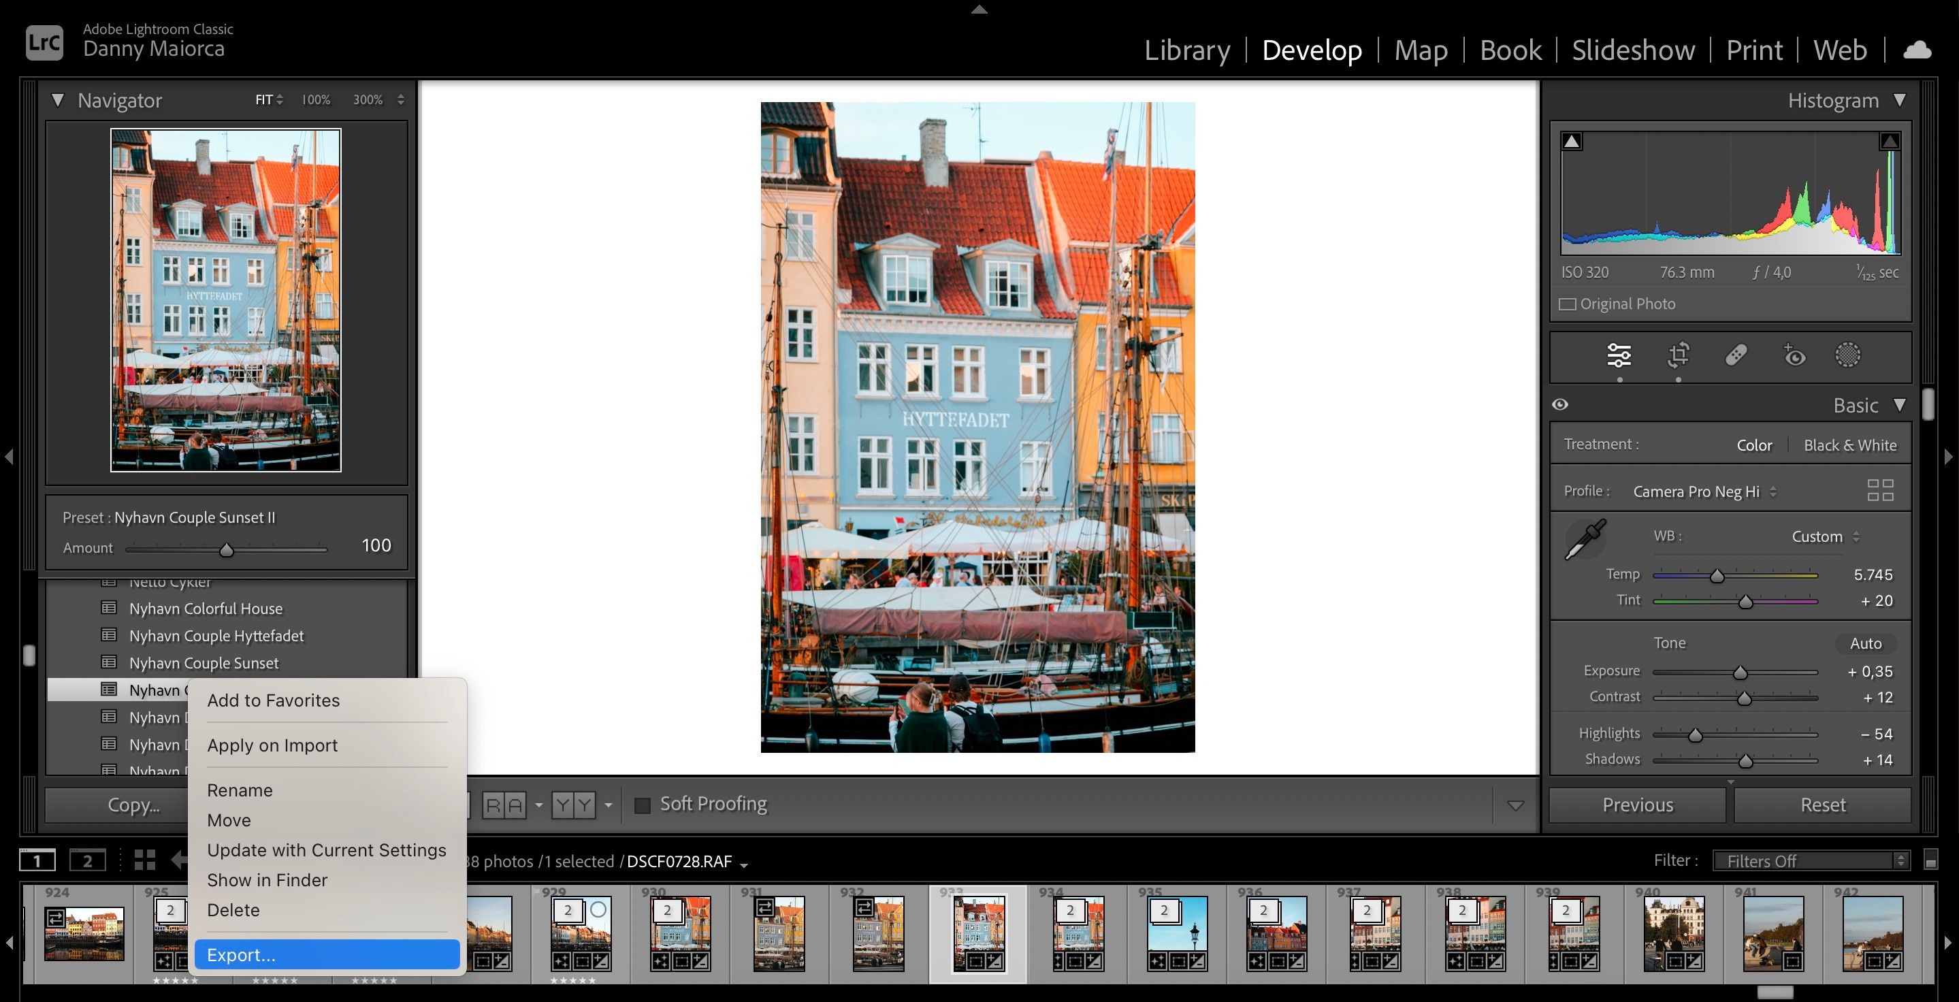Toggle the Original Photo checkbox

(x=1568, y=304)
